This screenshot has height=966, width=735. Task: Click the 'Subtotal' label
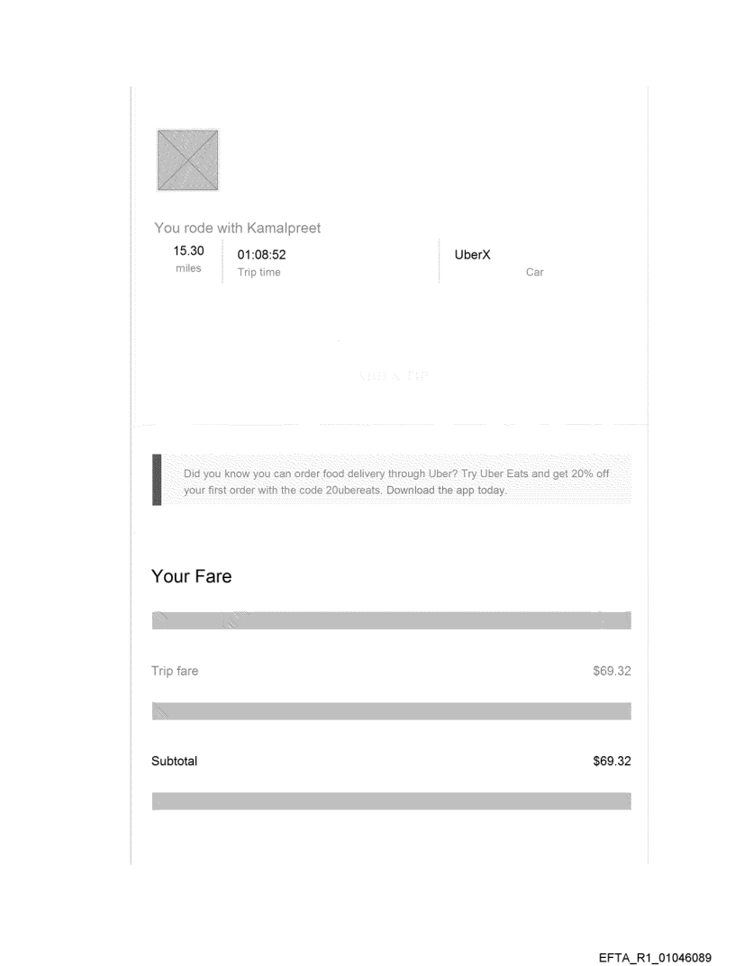coord(174,762)
